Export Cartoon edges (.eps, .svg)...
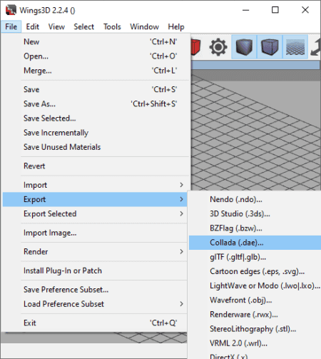 click(x=255, y=271)
